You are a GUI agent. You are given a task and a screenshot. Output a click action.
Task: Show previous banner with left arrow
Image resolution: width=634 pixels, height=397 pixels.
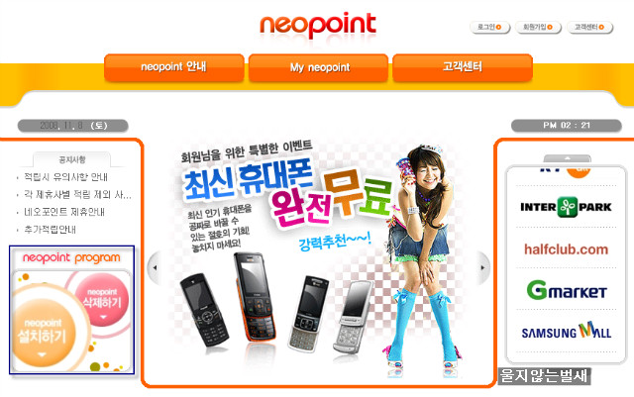tap(155, 267)
